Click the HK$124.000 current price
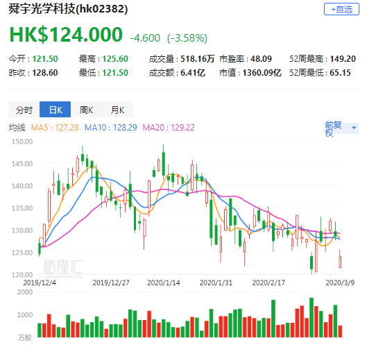This screenshot has width=367, height=352. click(x=66, y=35)
